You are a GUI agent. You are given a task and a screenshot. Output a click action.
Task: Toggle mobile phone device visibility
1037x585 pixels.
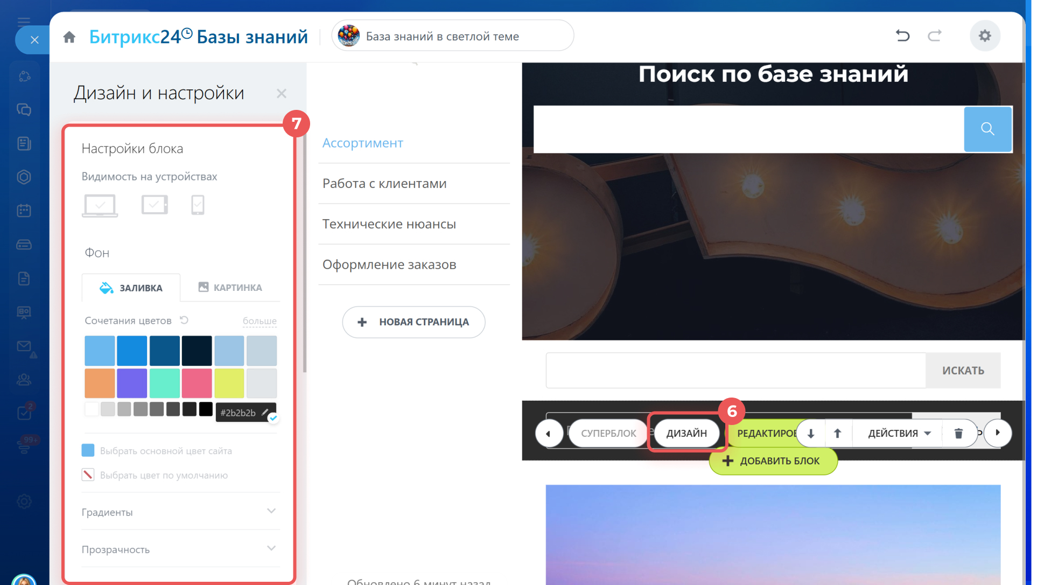(x=198, y=205)
